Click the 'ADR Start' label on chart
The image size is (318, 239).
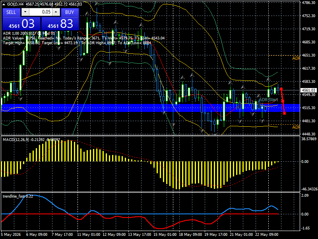tap(268, 100)
